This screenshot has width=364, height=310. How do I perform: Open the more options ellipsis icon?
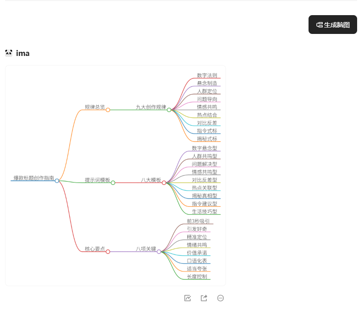pyautogui.click(x=221, y=298)
